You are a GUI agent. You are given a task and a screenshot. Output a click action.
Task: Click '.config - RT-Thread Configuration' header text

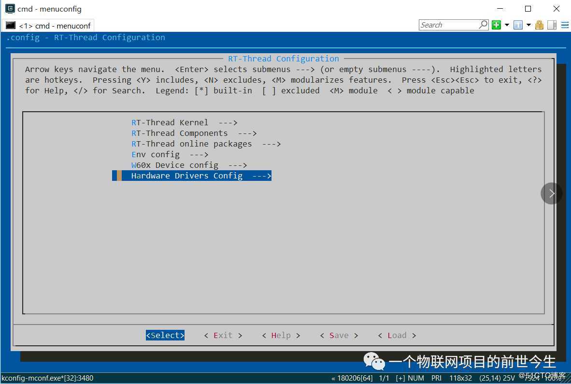pos(86,37)
